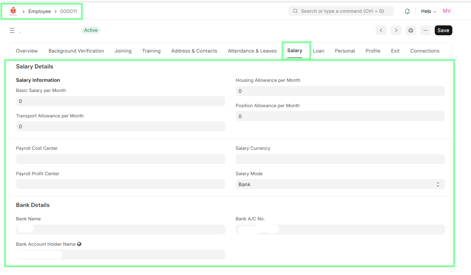Open the Salary Mode dropdown
The height and width of the screenshot is (275, 471).
coord(340,184)
